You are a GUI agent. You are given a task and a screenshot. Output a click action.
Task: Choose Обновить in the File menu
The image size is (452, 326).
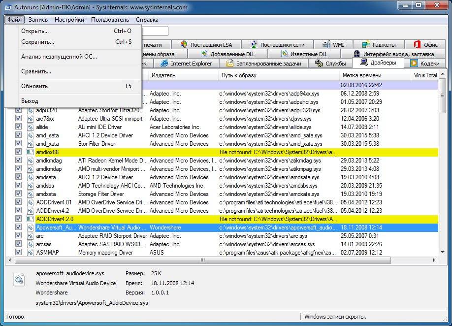tap(76, 86)
